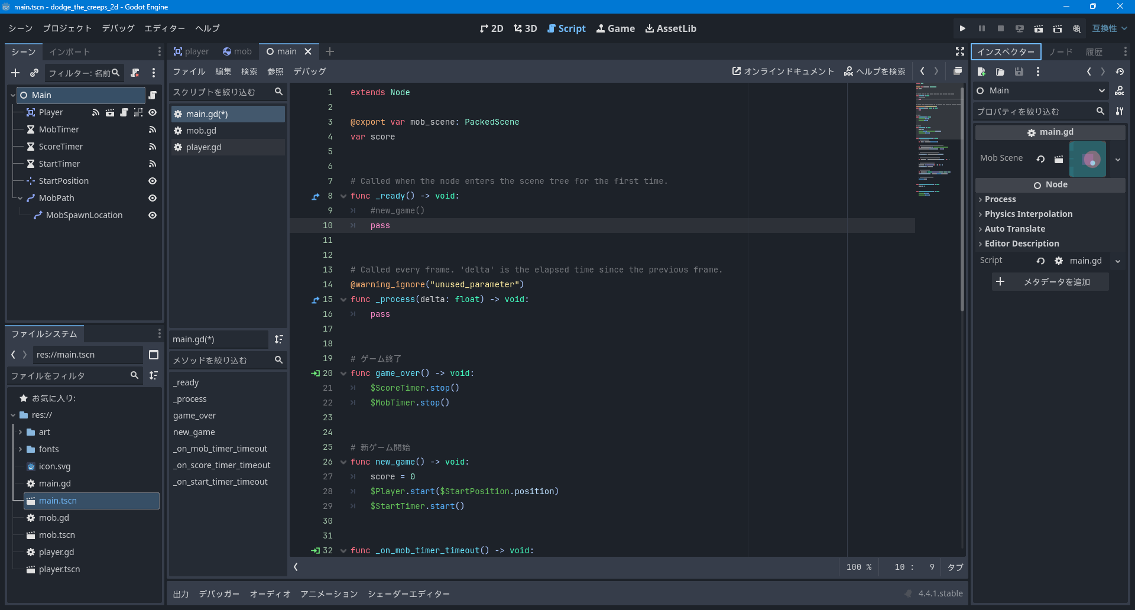Instantiate a child scene with the link icon
The image size is (1135, 610).
(34, 73)
